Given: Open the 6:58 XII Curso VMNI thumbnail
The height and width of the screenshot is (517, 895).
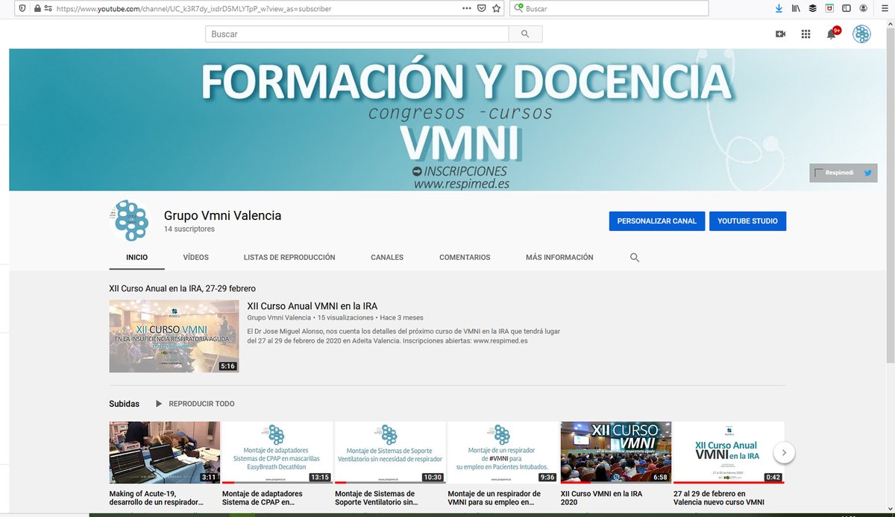Looking at the screenshot, I should (616, 453).
